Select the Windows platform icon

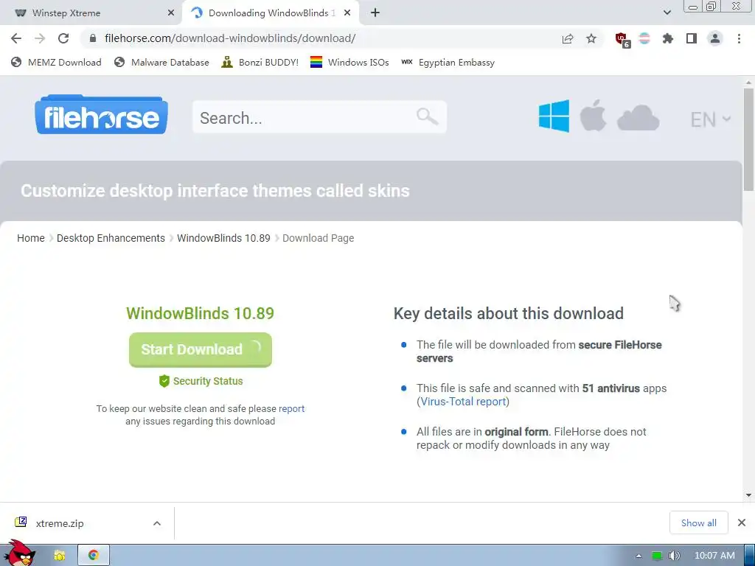(554, 116)
